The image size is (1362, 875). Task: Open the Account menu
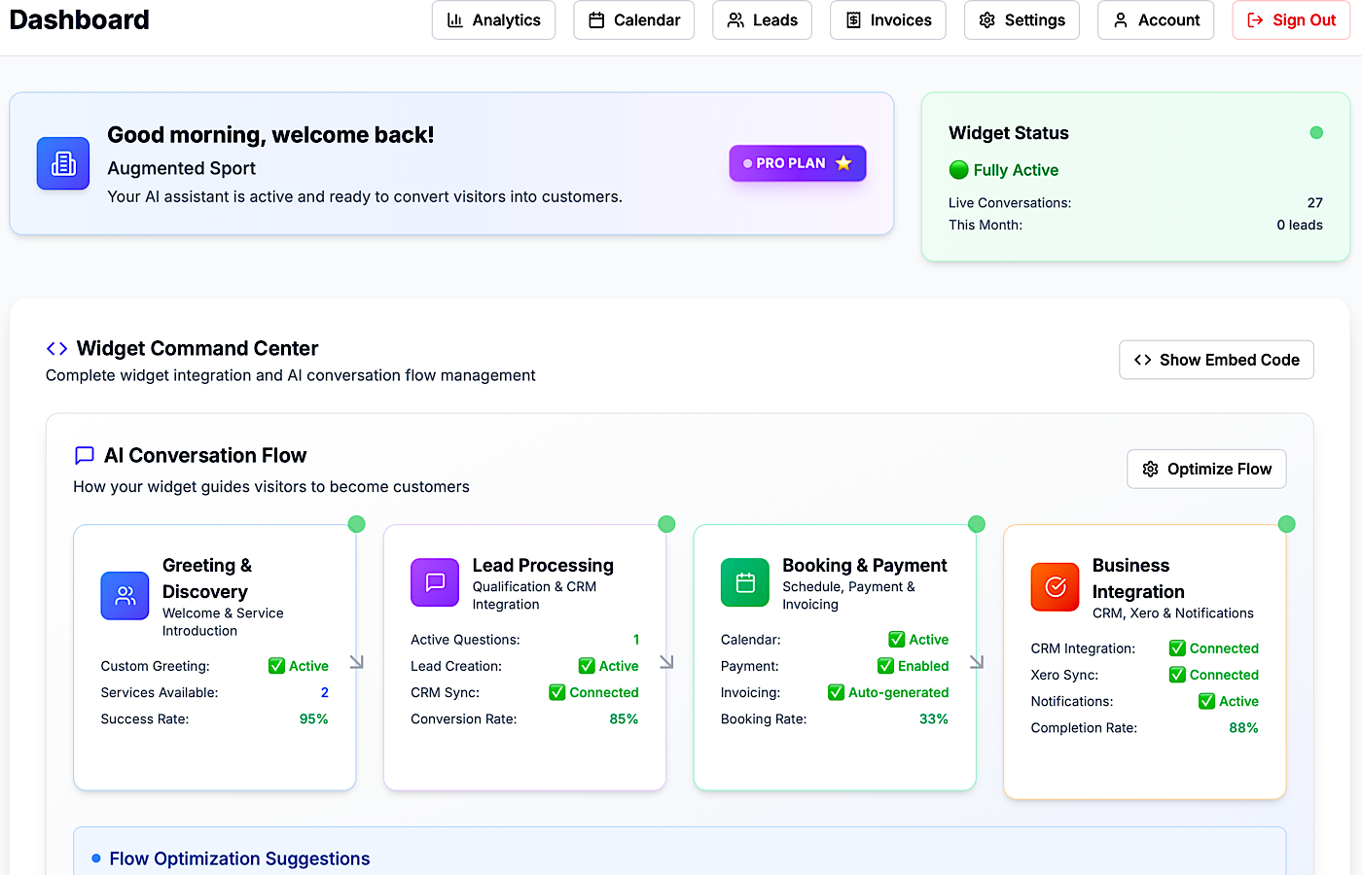click(1156, 19)
